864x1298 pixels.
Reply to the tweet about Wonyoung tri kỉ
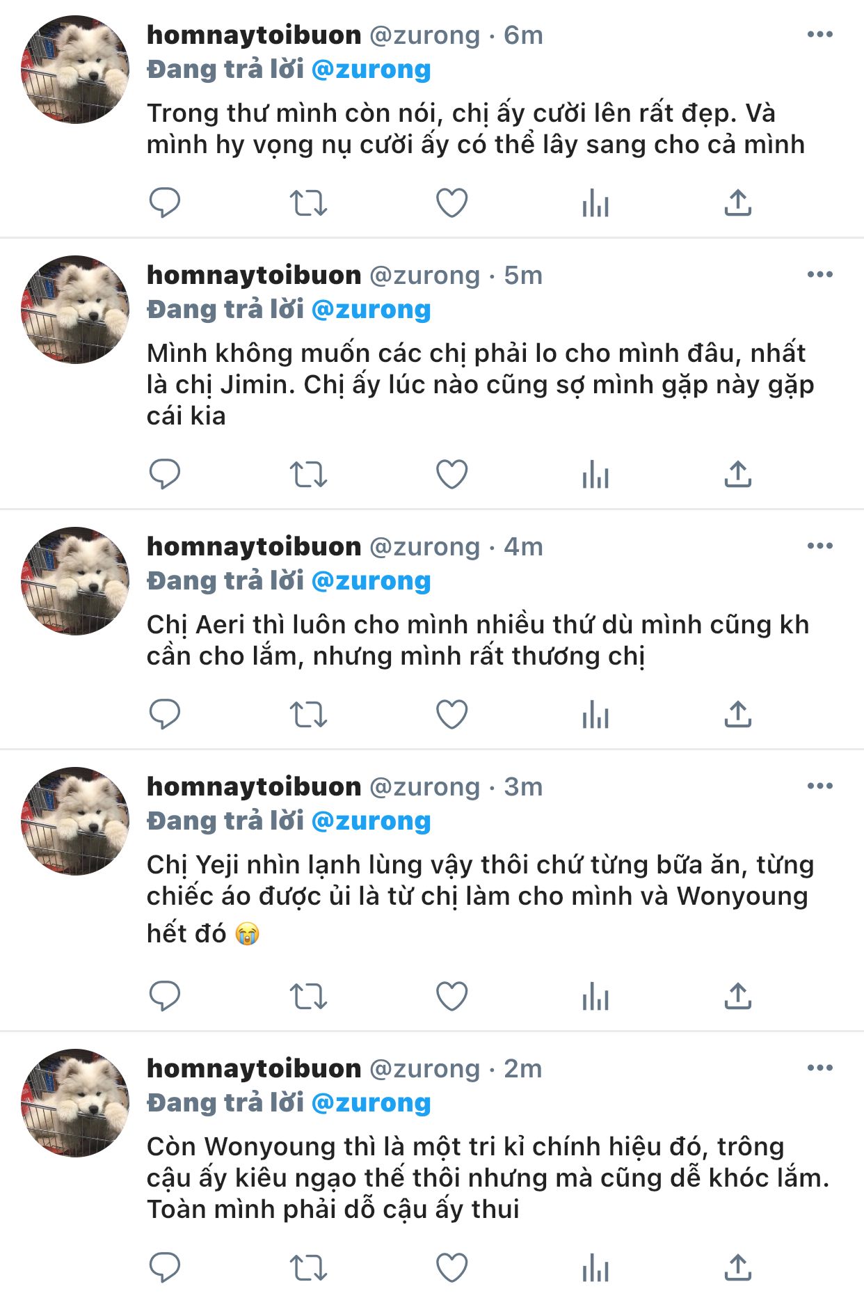tap(165, 1268)
